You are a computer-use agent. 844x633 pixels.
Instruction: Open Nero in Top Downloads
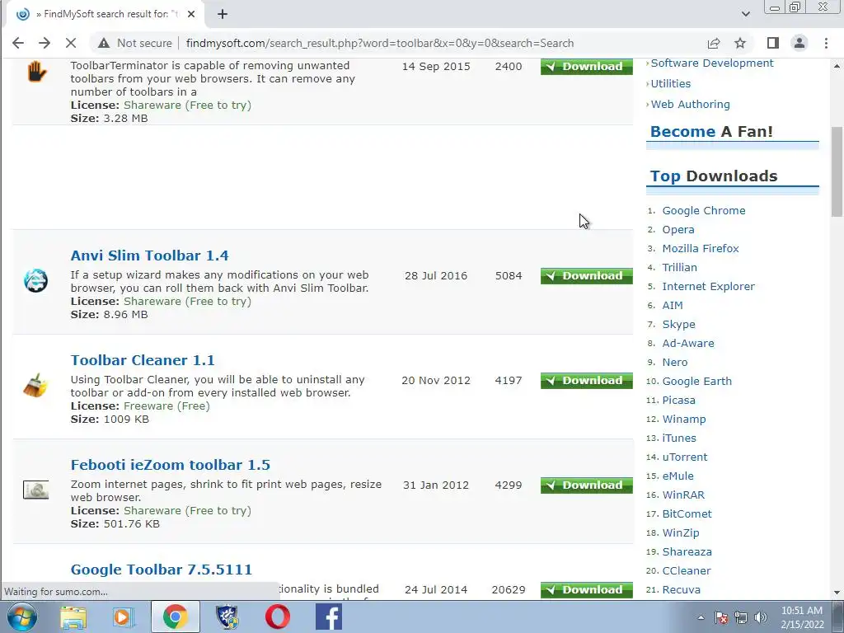(675, 363)
